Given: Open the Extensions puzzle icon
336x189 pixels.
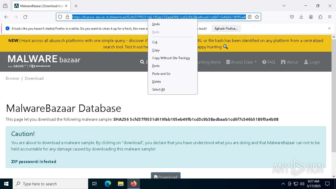Looking at the screenshot, I should (x=320, y=17).
